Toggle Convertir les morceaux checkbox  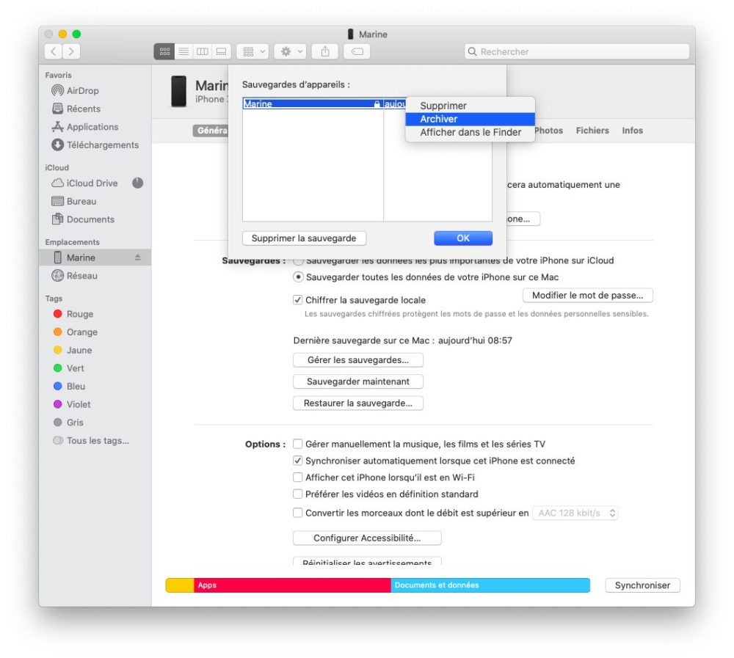point(298,513)
